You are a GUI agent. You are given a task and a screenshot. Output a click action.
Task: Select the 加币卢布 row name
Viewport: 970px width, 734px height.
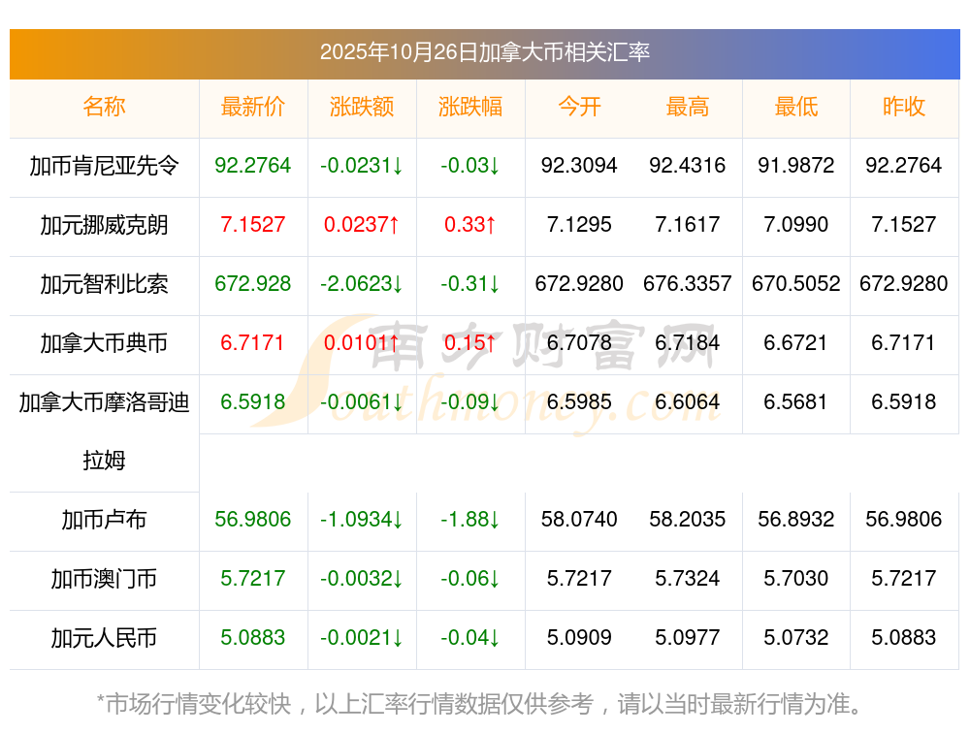pos(104,520)
